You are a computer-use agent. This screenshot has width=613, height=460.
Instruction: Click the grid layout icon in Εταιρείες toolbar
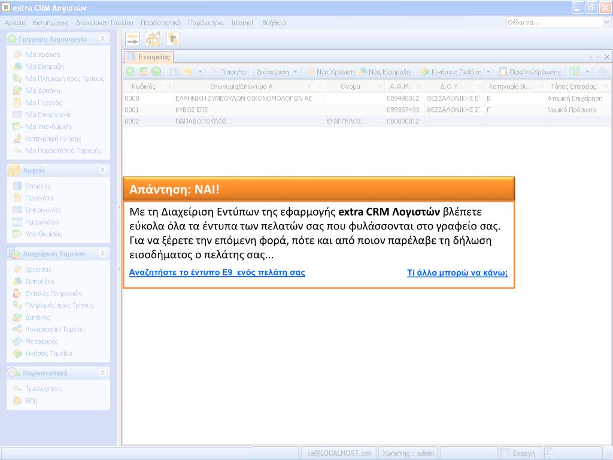[x=575, y=72]
